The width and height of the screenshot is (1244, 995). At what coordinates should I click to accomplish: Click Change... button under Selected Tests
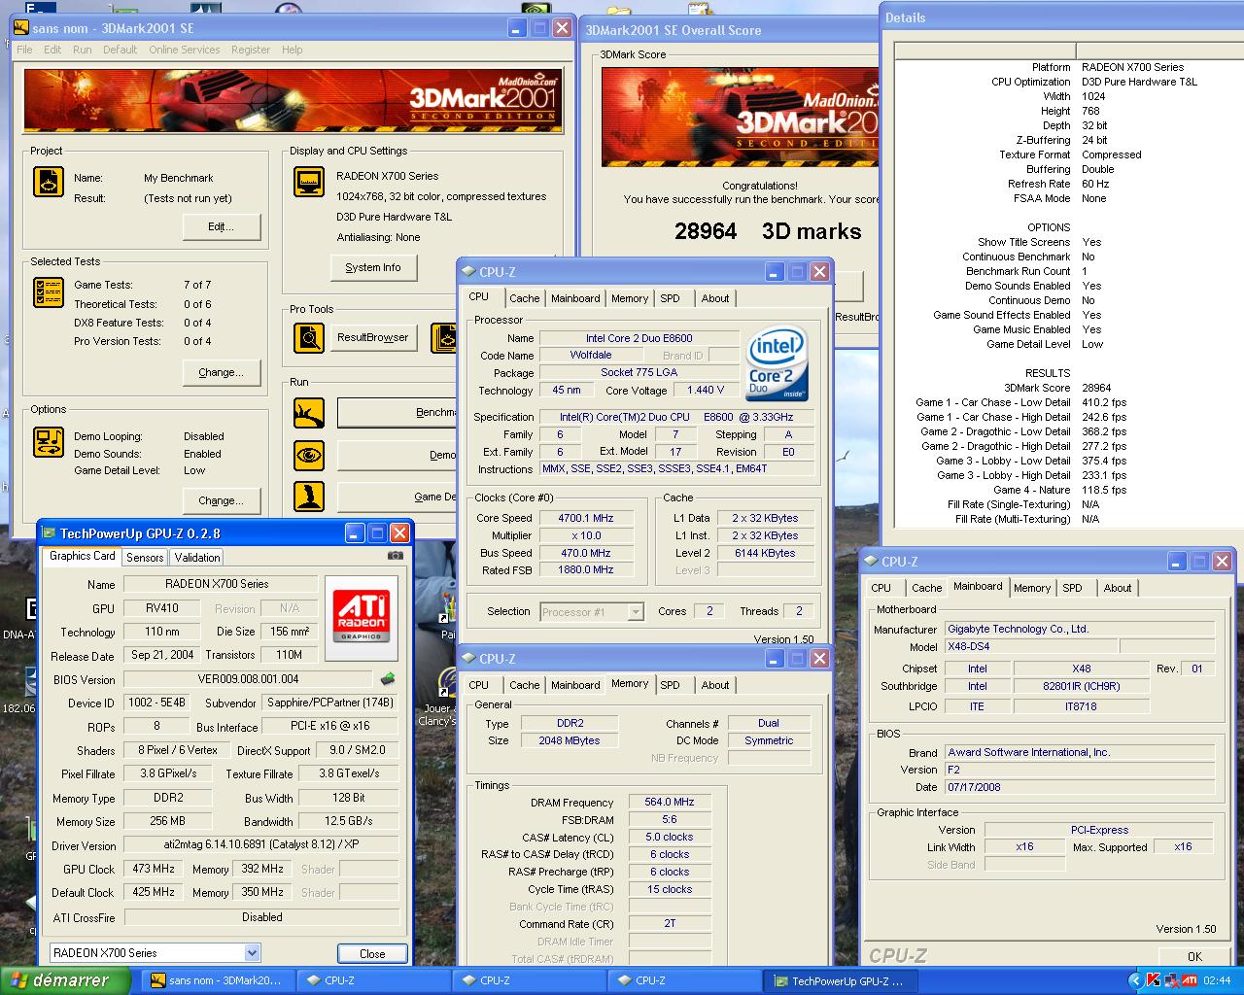pos(222,372)
